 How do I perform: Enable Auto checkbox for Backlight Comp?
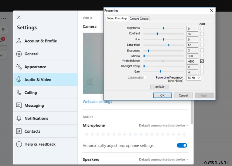[x=202, y=67]
